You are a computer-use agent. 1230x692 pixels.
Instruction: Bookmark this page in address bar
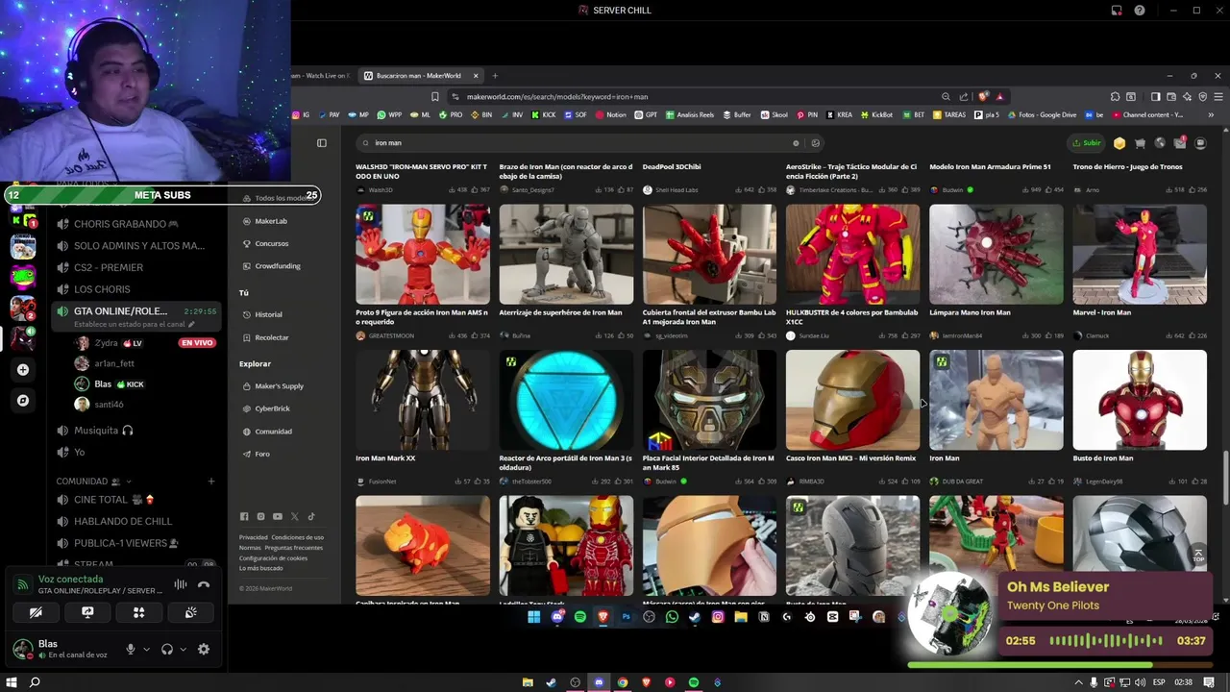[435, 96]
